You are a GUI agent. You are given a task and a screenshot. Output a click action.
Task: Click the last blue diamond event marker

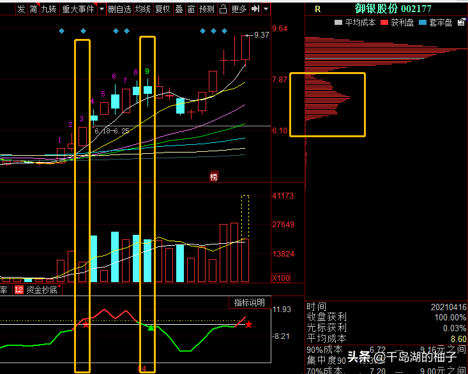point(225,31)
